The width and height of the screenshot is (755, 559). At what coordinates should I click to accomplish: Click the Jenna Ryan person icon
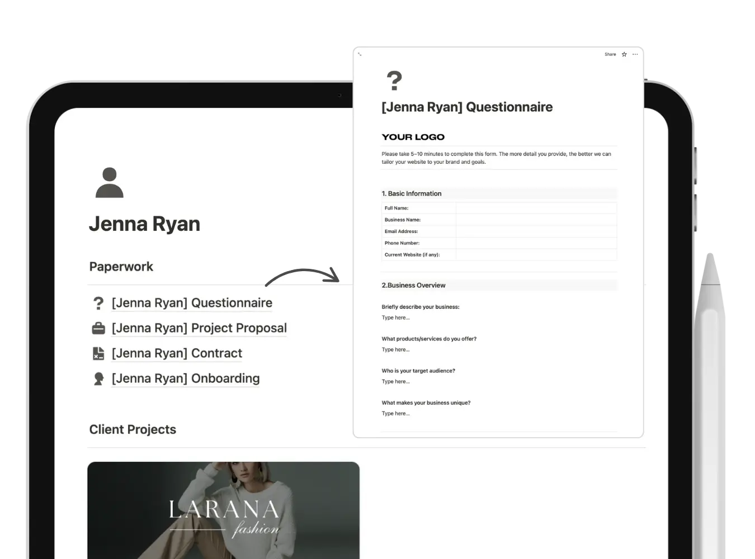click(x=110, y=183)
